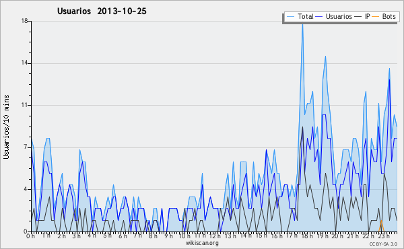The width and height of the screenshot is (404, 249).
Task: Click the light blue Total legend line
Action: tap(291, 17)
